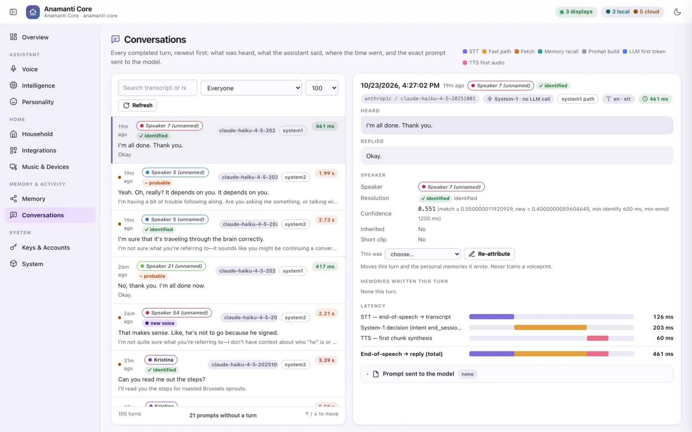Click the system1 path chip

point(578,99)
